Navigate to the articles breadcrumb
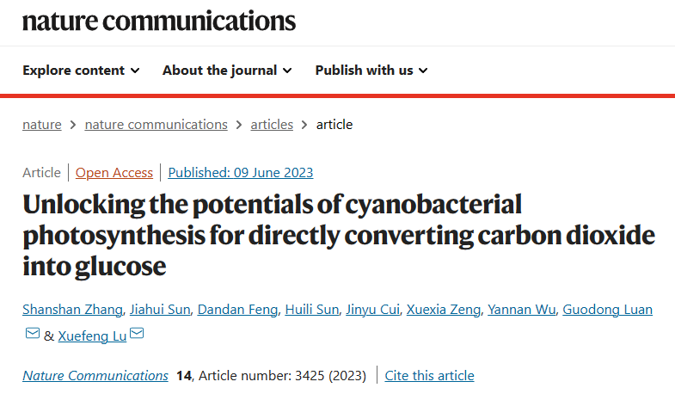 click(x=272, y=125)
